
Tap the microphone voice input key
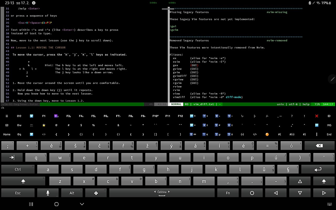(x=48, y=193)
